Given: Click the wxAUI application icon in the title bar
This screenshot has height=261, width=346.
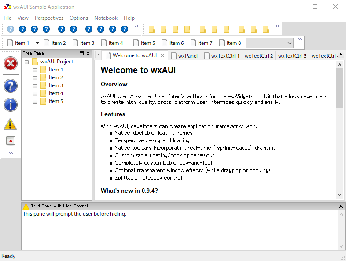Looking at the screenshot, I should pos(7,7).
